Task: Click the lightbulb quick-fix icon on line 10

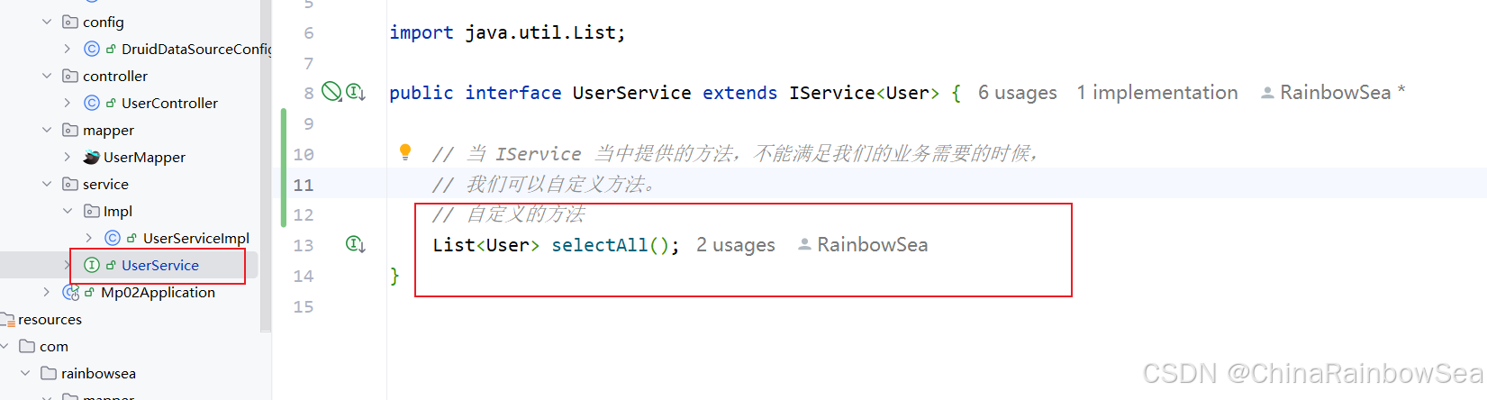Action: coord(405,151)
